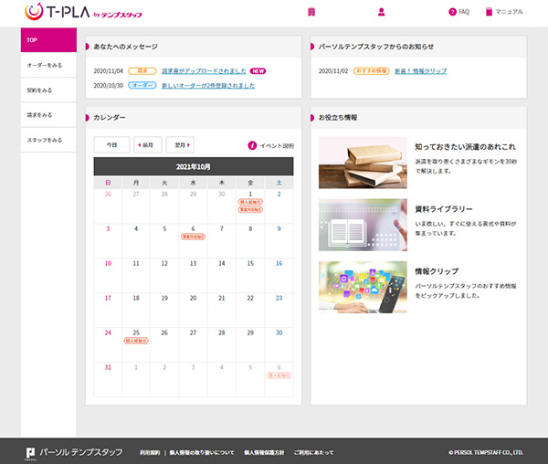Click the Persol Tempstaff footer logo
Viewport: 548px width, 464px height.
click(30, 451)
